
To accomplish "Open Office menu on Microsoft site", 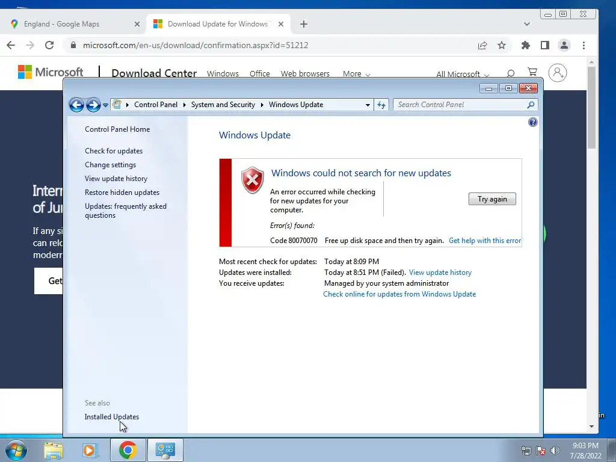I will click(x=260, y=73).
